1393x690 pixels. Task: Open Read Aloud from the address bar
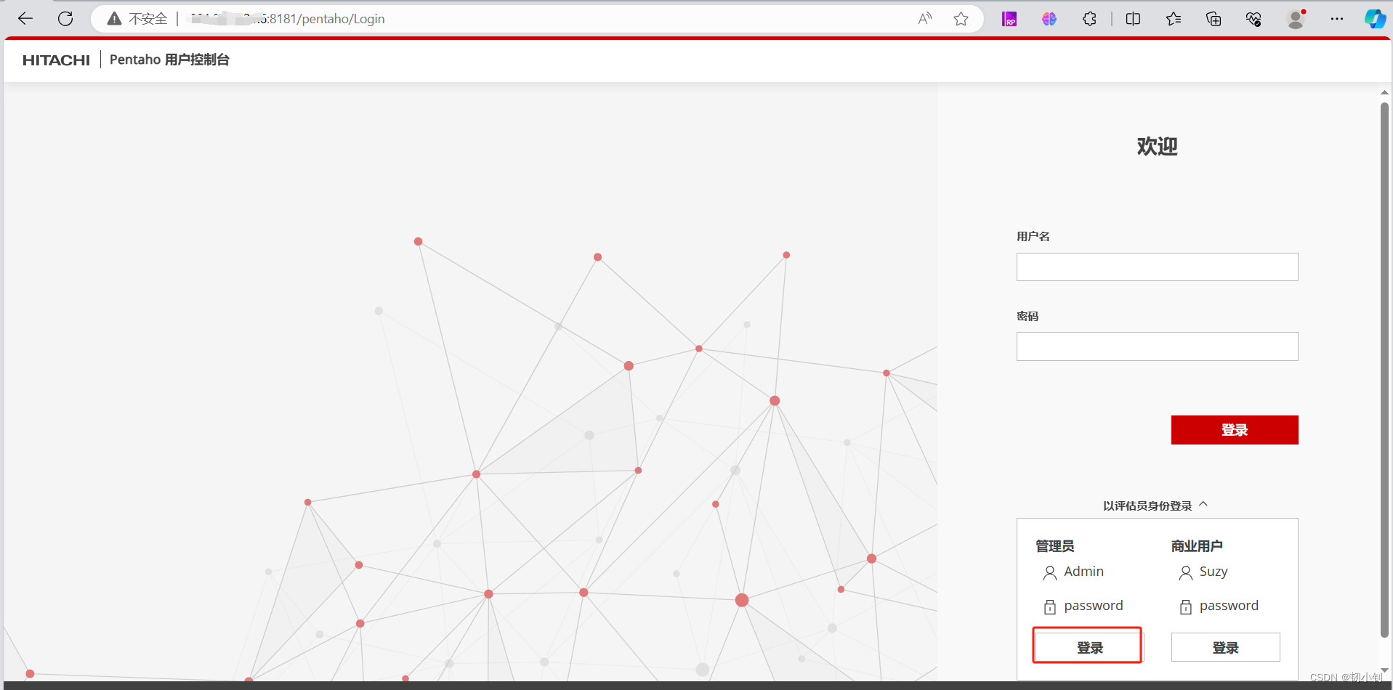pyautogui.click(x=925, y=19)
